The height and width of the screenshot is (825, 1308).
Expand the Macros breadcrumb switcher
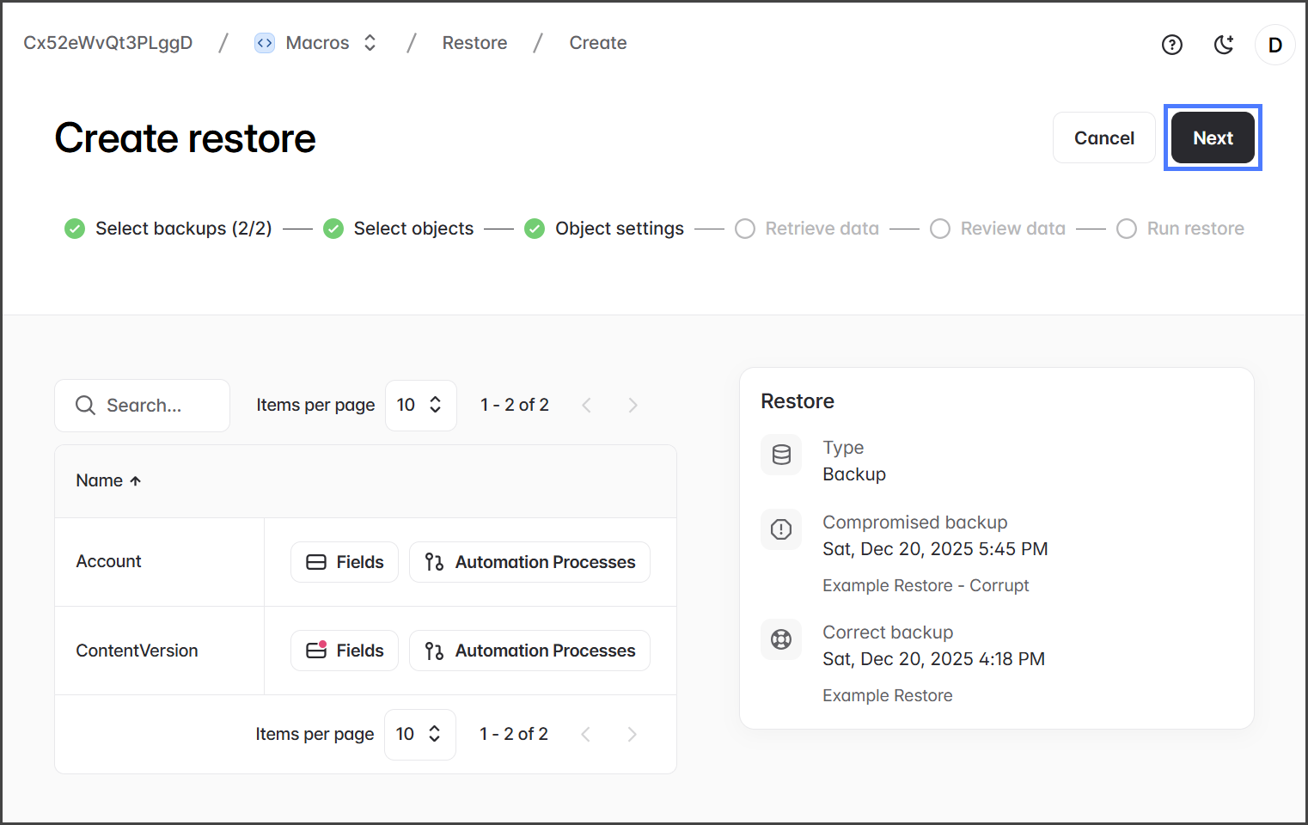tap(370, 43)
